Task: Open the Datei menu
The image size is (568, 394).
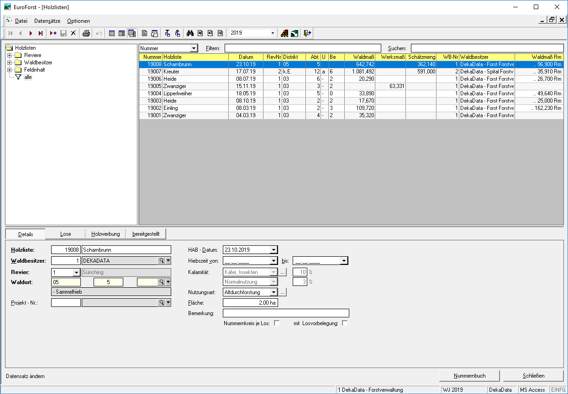Action: pos(21,21)
